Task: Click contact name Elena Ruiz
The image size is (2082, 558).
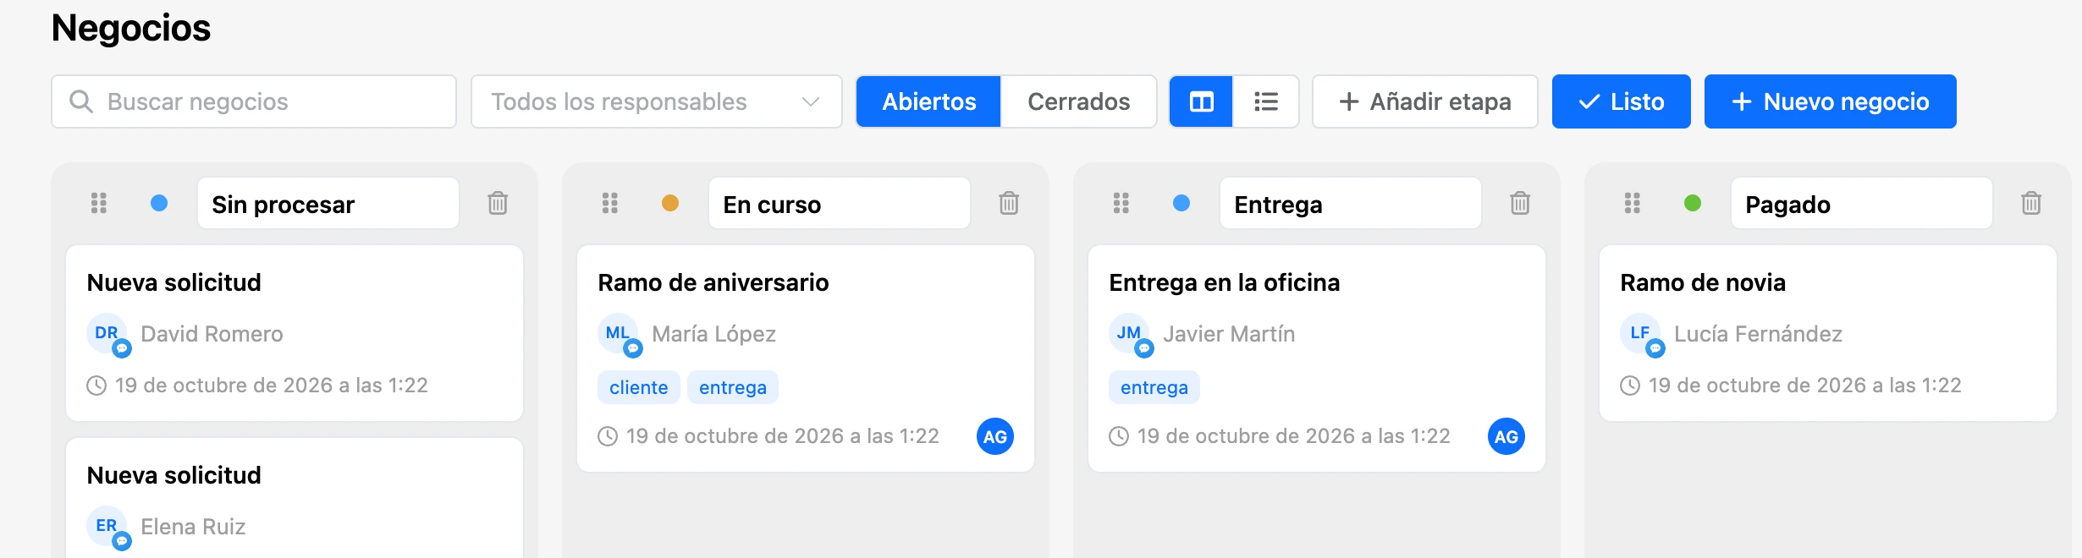Action: pos(193,527)
